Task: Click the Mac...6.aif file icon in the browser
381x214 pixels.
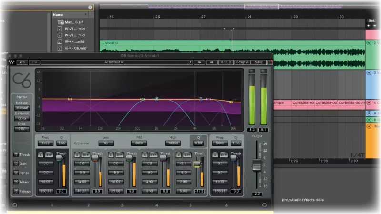Action: (x=60, y=22)
